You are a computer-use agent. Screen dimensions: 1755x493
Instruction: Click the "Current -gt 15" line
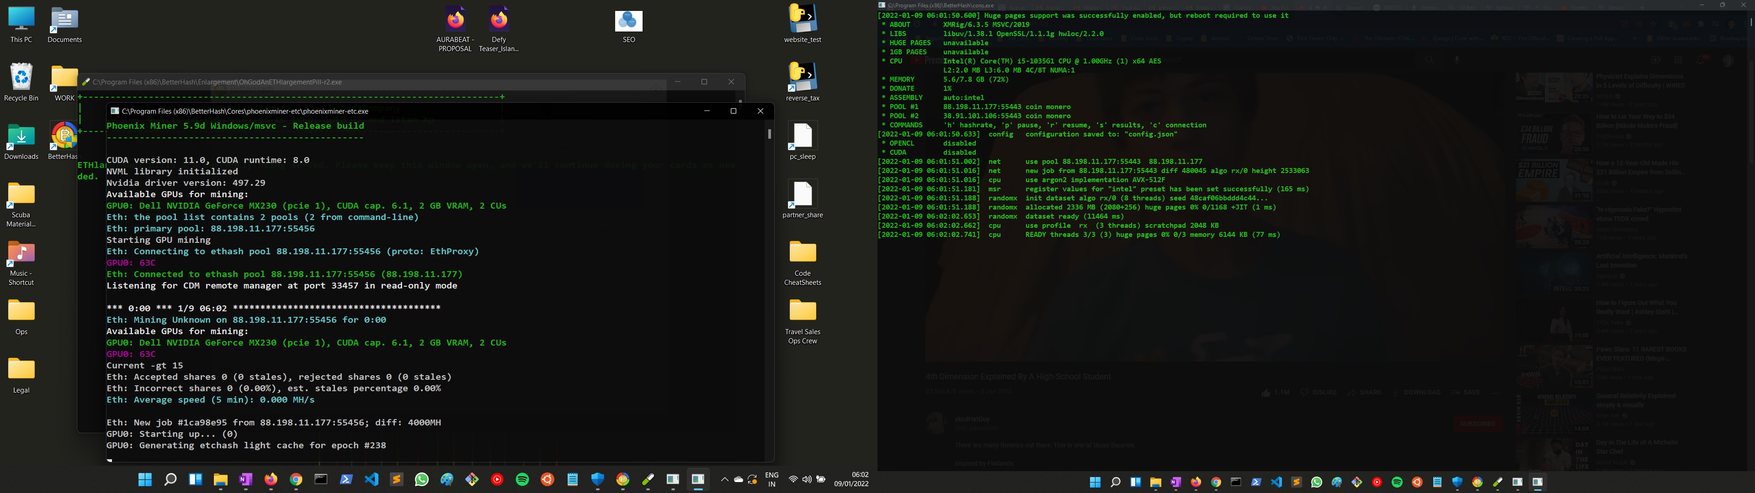[145, 366]
